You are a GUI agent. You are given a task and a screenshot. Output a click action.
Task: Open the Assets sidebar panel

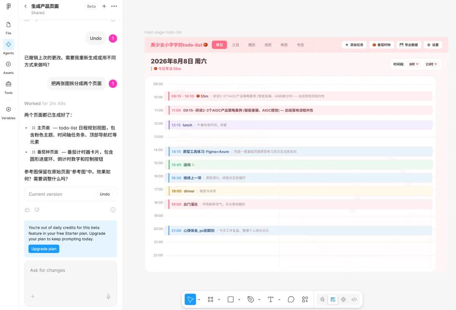pyautogui.click(x=8, y=68)
